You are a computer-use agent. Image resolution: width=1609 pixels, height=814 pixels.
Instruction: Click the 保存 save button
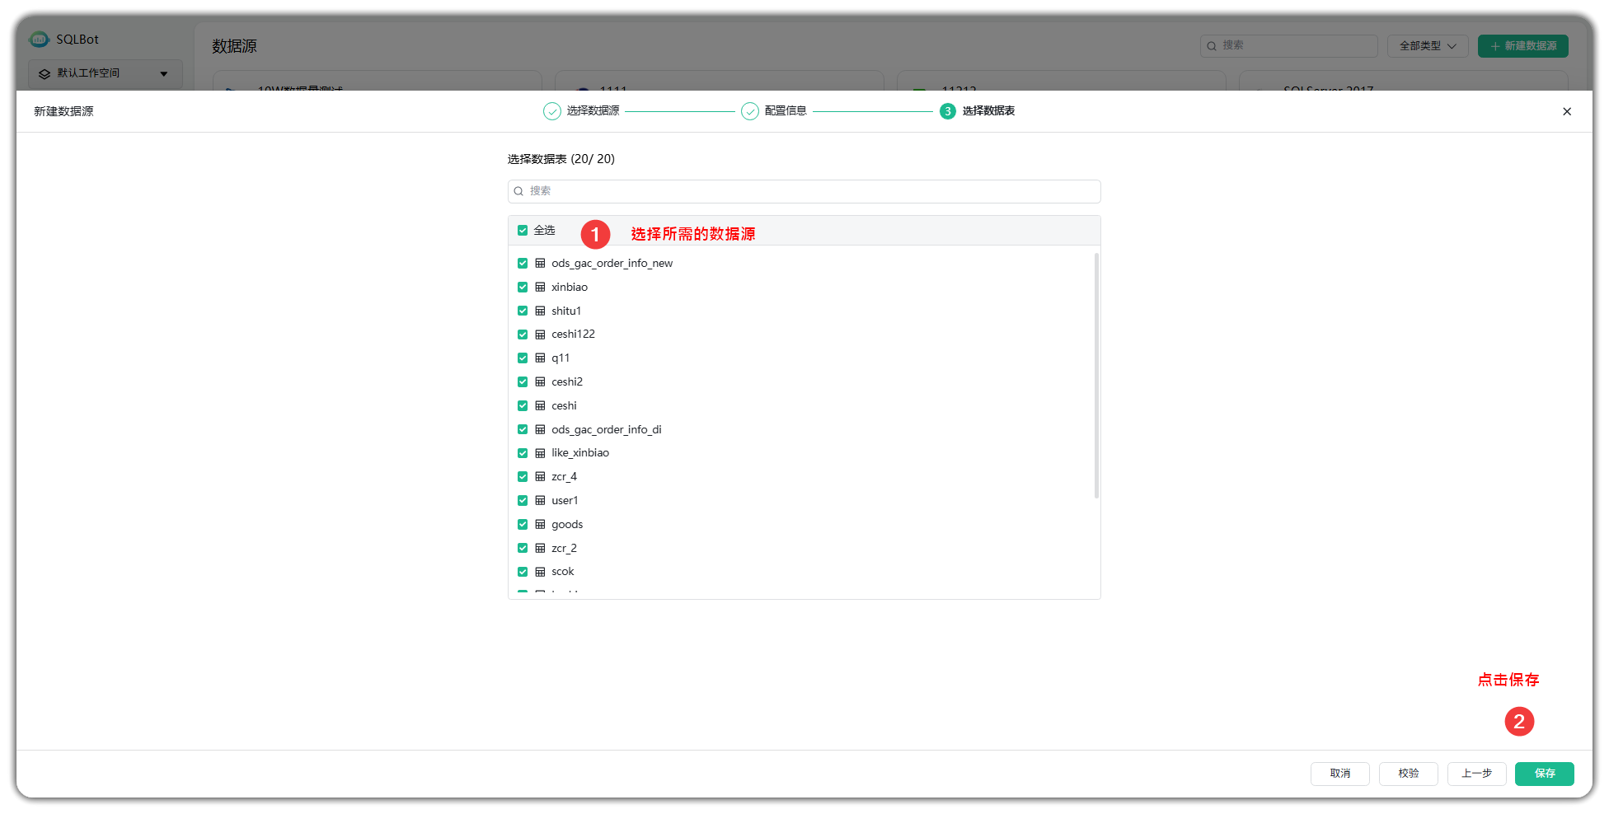pyautogui.click(x=1544, y=774)
